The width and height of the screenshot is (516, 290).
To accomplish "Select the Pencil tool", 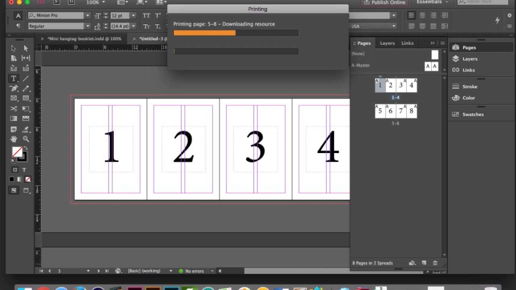I will tap(26, 89).
